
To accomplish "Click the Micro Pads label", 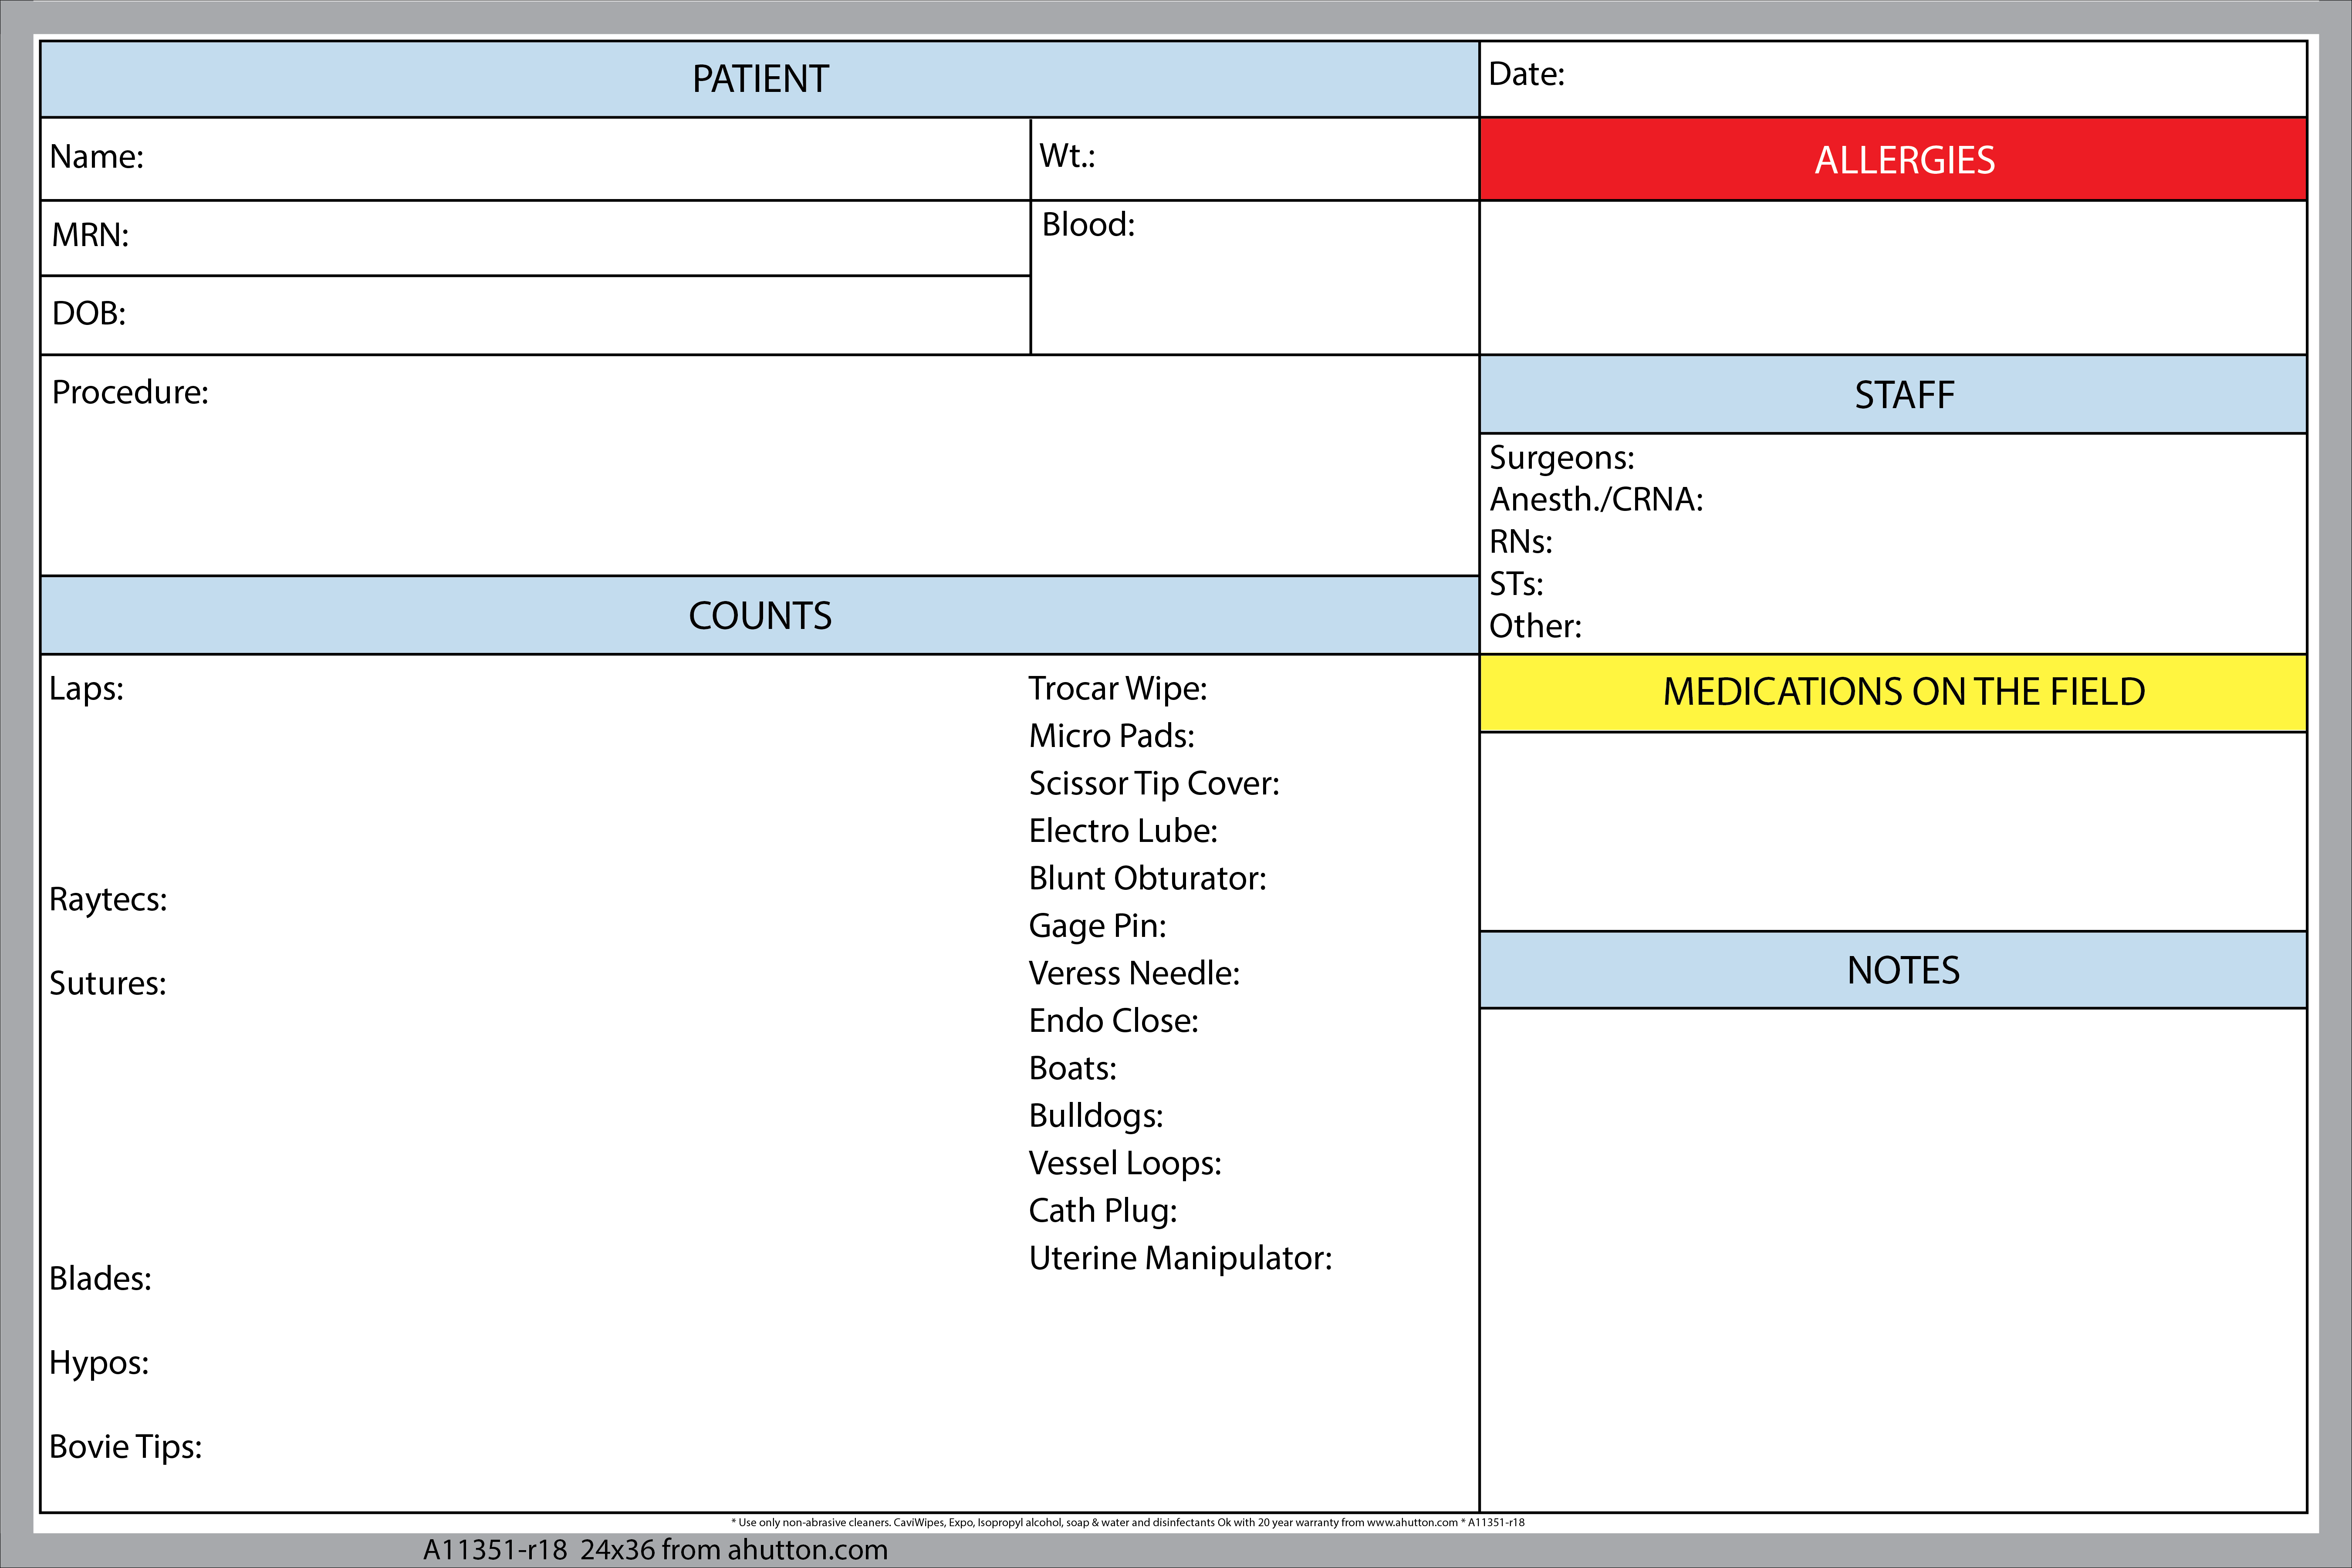I will (1111, 736).
